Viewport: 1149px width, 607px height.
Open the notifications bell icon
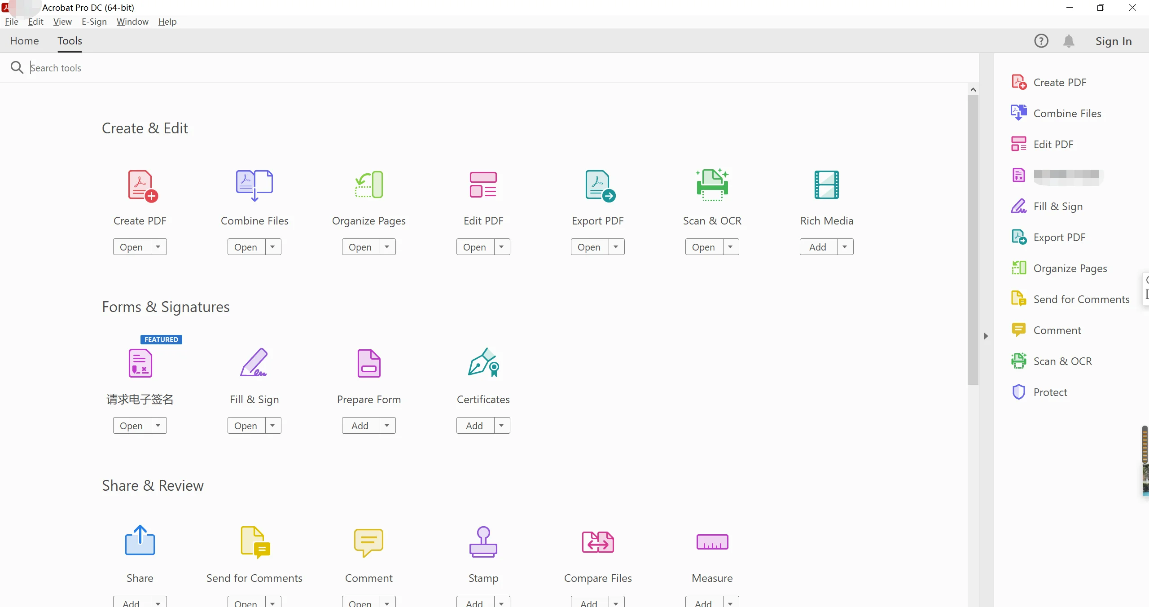[1069, 41]
